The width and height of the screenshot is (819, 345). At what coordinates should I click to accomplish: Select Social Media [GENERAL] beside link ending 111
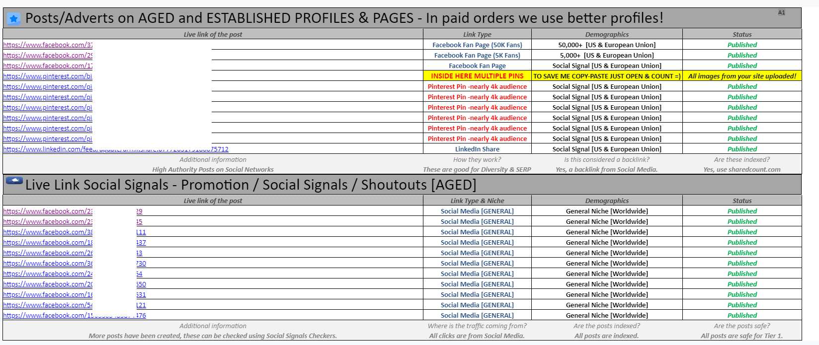tap(477, 232)
